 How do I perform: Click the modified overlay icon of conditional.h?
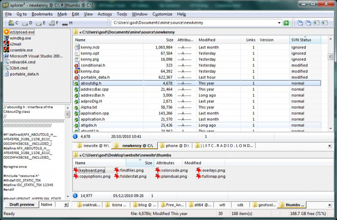coord(77,65)
